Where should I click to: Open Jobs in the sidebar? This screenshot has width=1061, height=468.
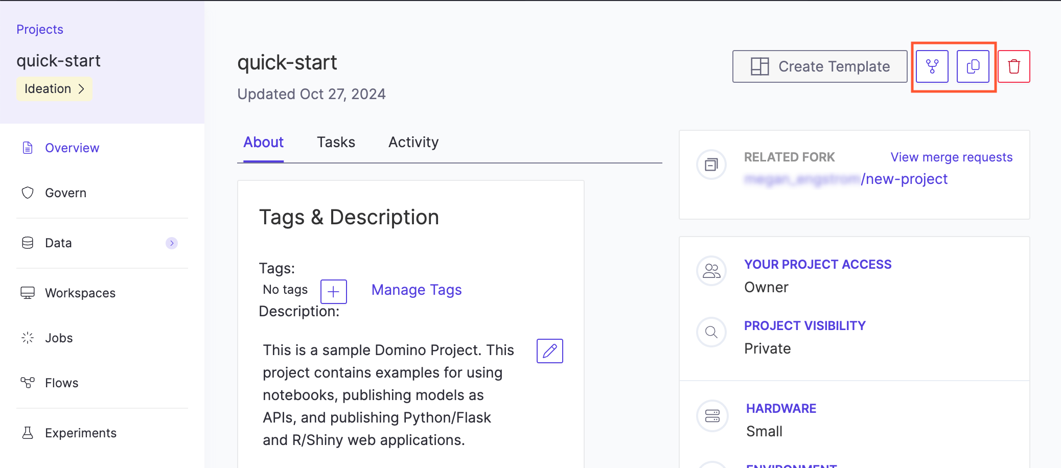[x=59, y=338]
